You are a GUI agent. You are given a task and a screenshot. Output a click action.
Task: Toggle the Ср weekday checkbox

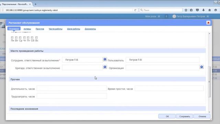click(x=20, y=38)
